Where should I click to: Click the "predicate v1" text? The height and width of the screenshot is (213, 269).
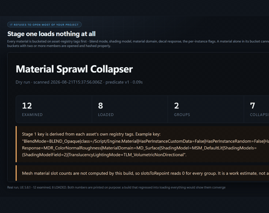point(117,82)
